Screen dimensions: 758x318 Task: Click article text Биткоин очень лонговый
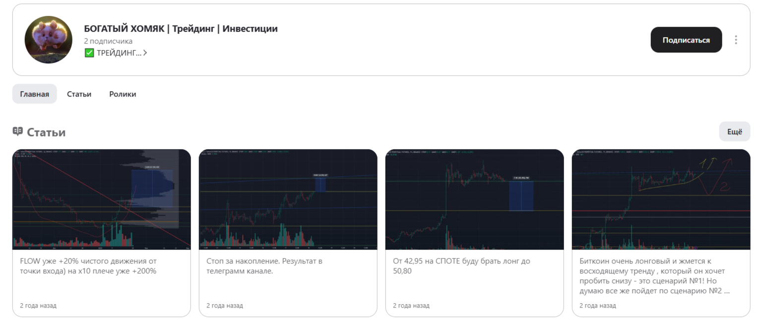coord(654,276)
